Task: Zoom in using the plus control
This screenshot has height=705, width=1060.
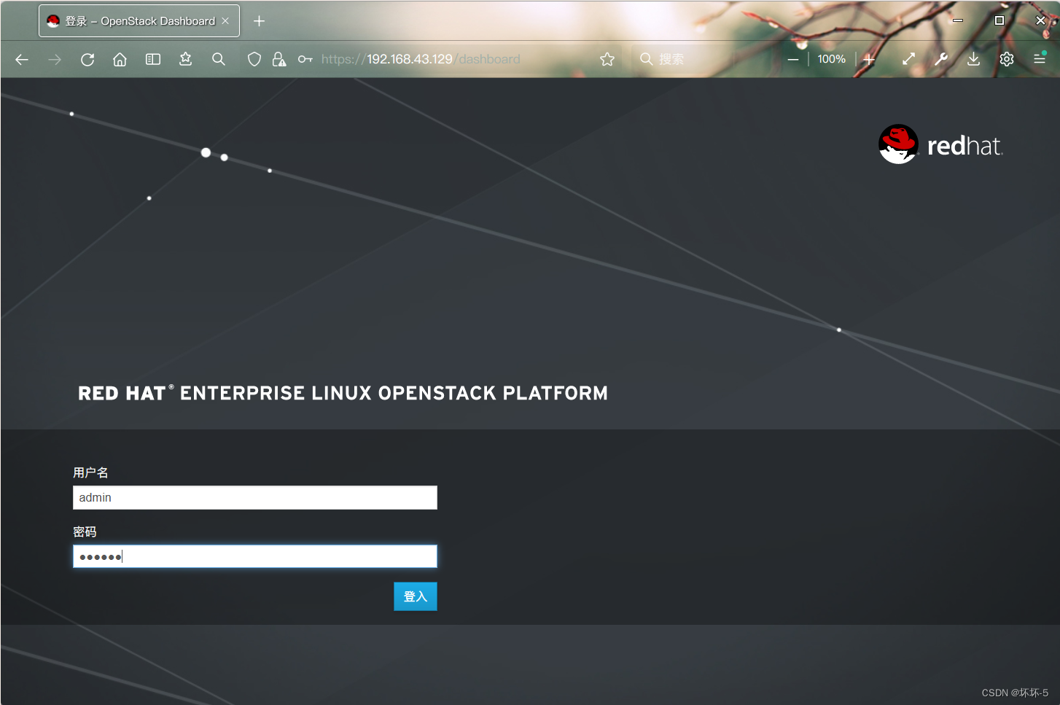Action: coord(868,59)
